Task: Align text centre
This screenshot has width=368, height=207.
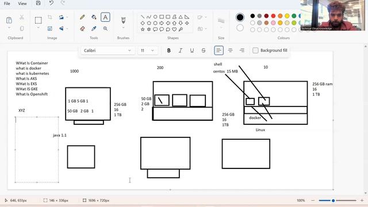Action: click(230, 51)
